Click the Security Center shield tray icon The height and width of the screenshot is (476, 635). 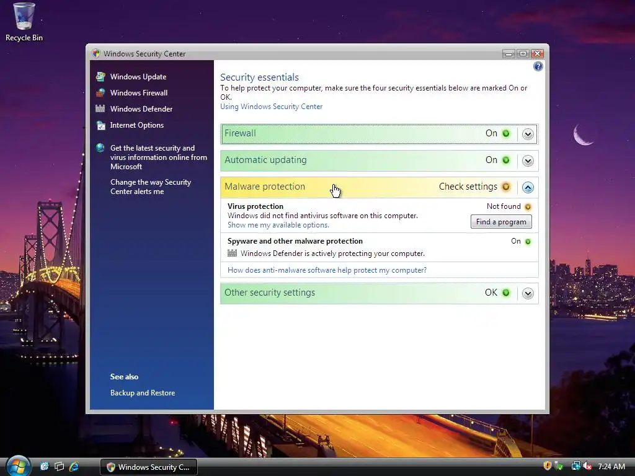point(547,466)
